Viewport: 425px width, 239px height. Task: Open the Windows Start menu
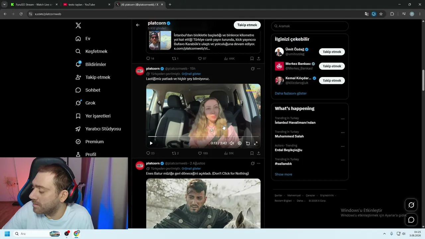pyautogui.click(x=7, y=234)
